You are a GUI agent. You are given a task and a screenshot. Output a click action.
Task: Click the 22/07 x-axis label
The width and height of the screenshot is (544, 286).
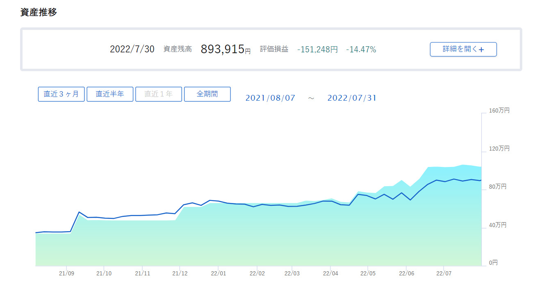(444, 273)
